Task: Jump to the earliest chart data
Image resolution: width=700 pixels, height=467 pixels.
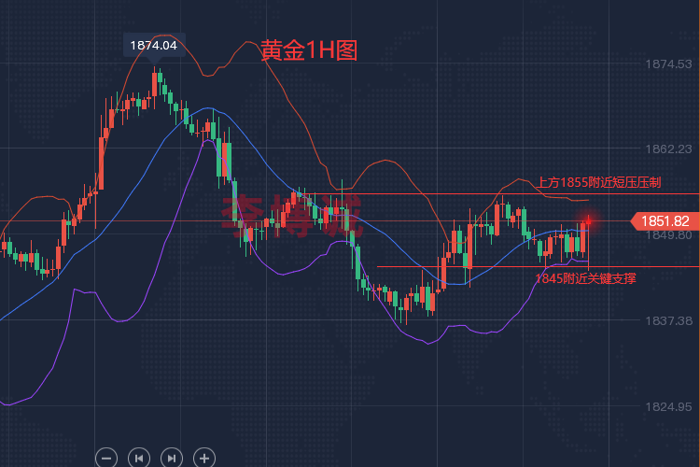Action: tap(138, 458)
